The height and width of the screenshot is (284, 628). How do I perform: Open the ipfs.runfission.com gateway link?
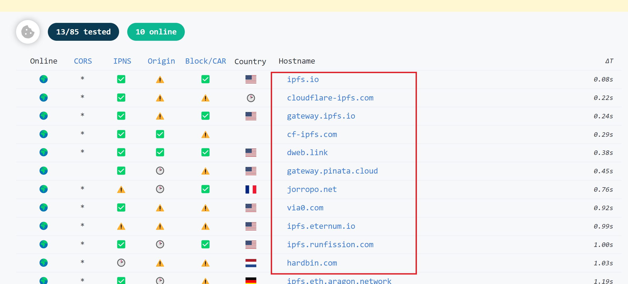point(330,245)
